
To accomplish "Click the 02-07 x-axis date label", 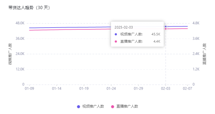I will click(x=187, y=89).
